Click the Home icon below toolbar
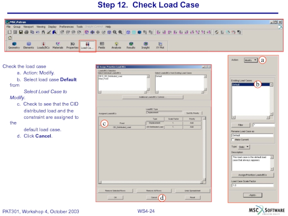This screenshot has width=288, height=216. coord(10,38)
